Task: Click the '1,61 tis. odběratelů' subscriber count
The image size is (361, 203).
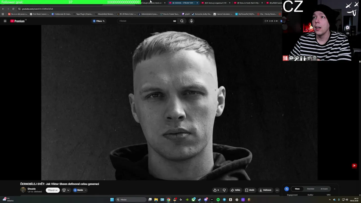Action: click(35, 192)
